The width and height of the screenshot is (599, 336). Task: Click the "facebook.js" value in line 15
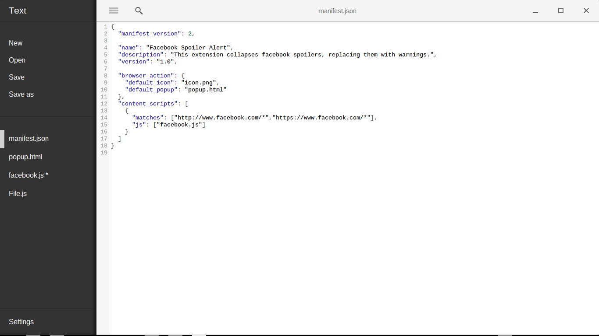click(179, 125)
